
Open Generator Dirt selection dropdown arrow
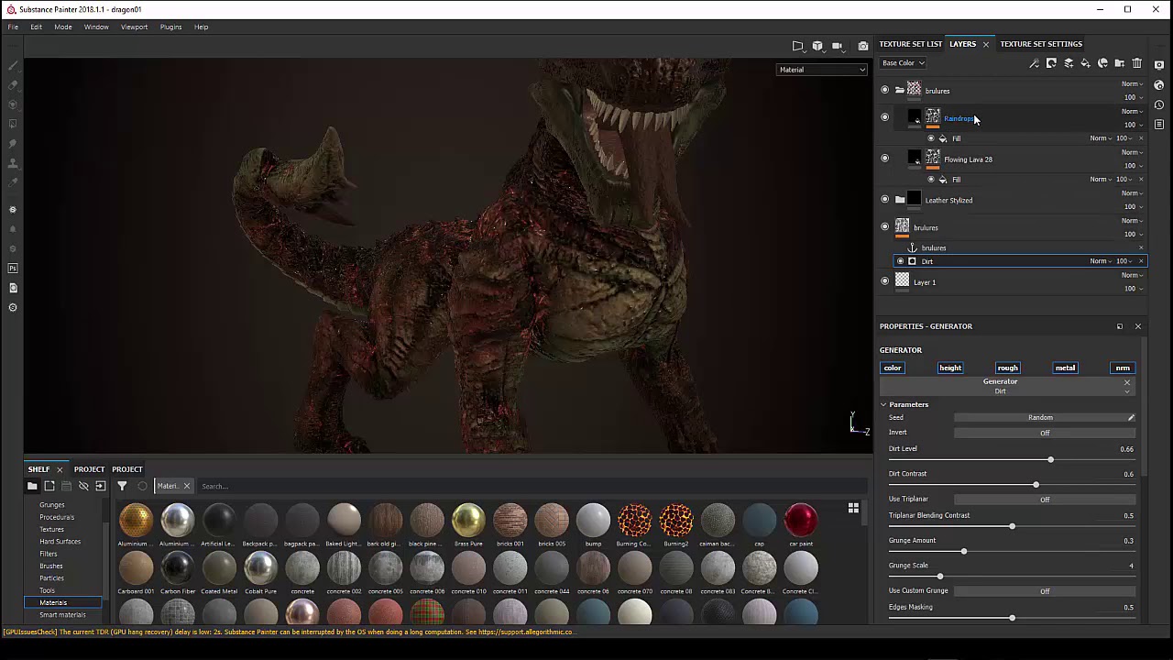(x=1127, y=391)
